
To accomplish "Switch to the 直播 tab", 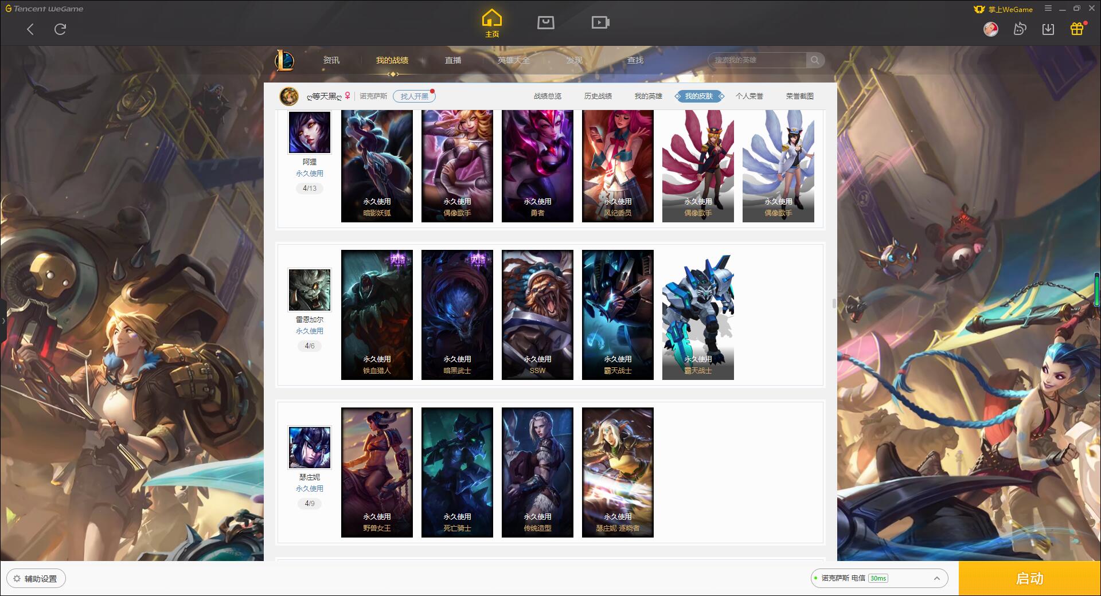I will 453,60.
